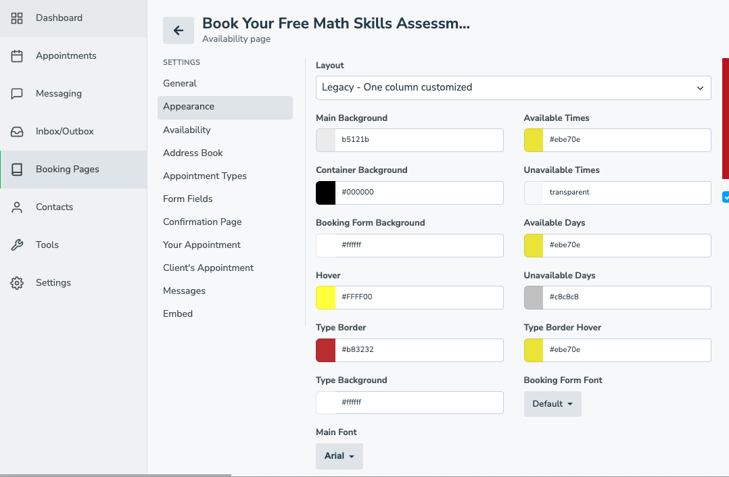The height and width of the screenshot is (477, 729).
Task: Click the Available Days color swatch
Action: (x=534, y=245)
